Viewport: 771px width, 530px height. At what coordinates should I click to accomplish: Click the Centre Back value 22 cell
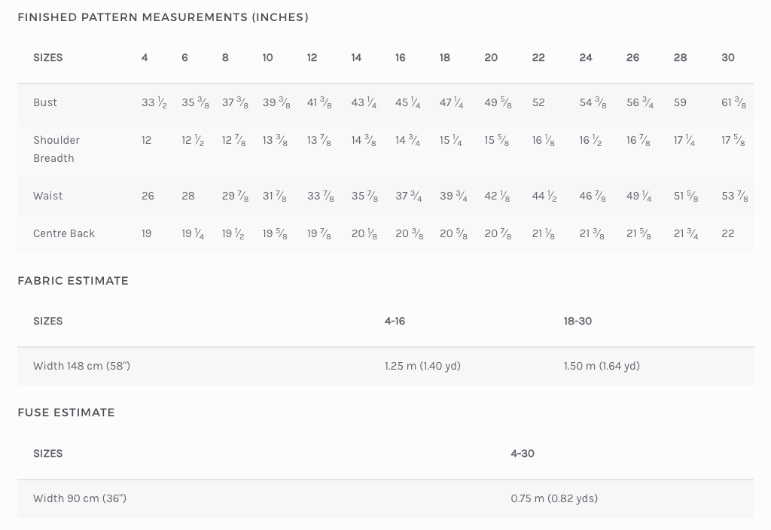(727, 233)
